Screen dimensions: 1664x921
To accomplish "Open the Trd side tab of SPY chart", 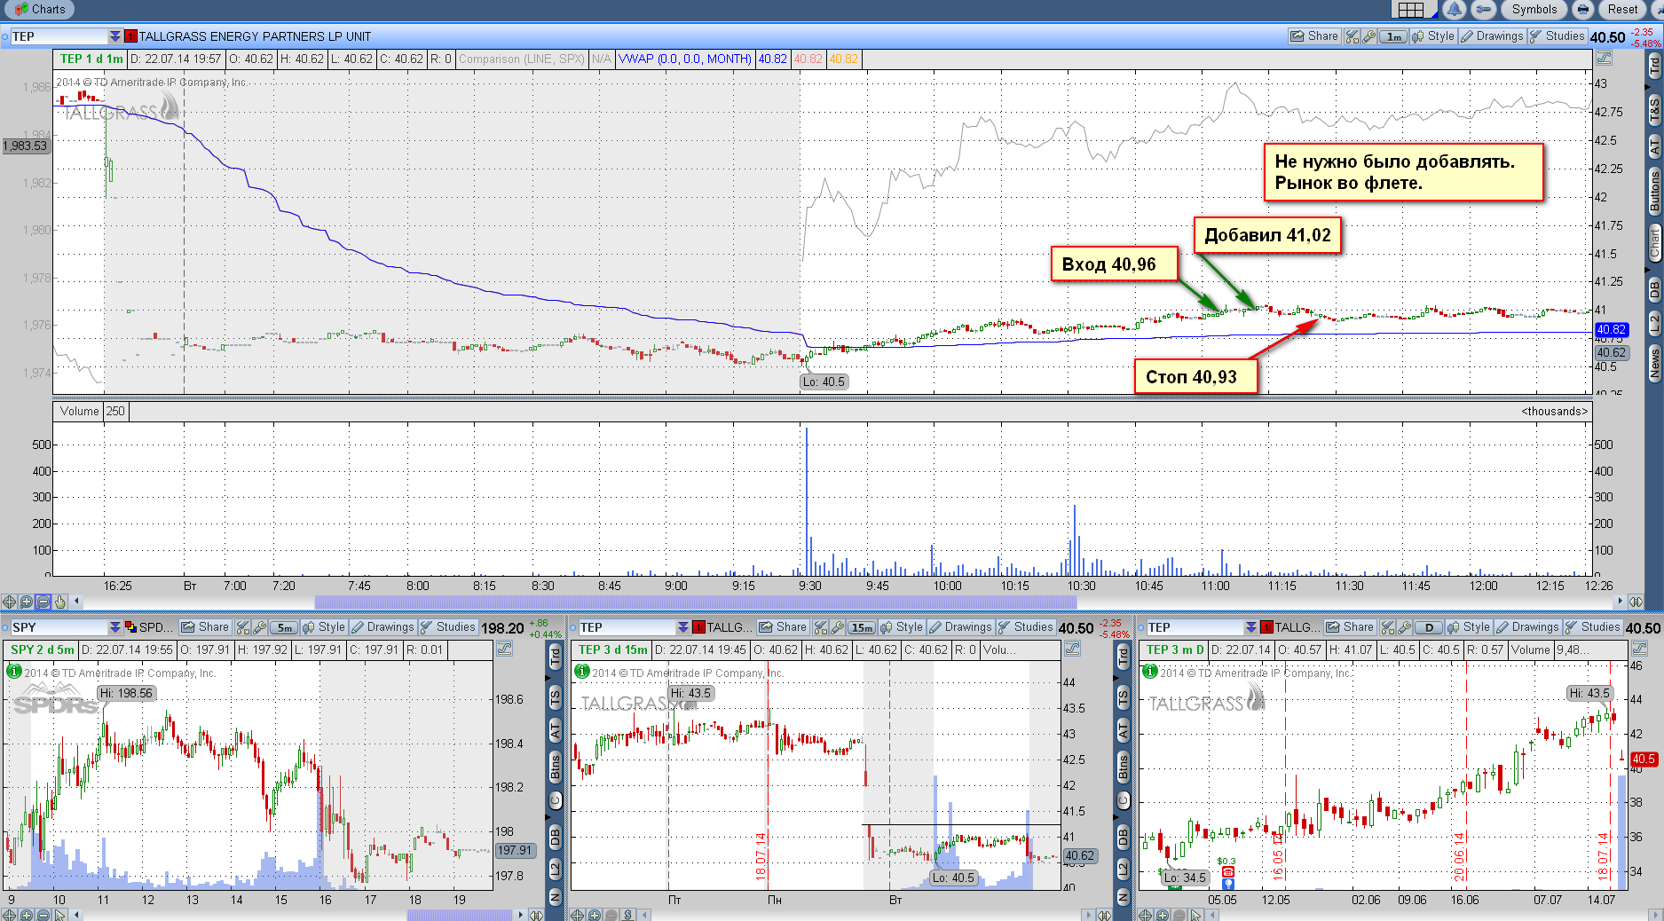I will coord(556,657).
